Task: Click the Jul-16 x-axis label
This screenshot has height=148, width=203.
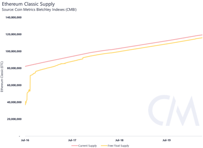Action: 25,140
